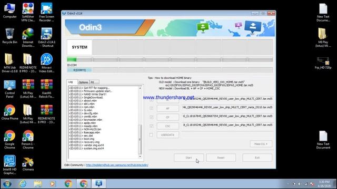Click the SYSTEM status box
The height and width of the screenshot is (189, 337).
(80, 47)
